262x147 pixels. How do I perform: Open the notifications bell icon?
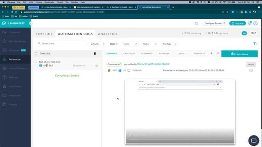250,23
